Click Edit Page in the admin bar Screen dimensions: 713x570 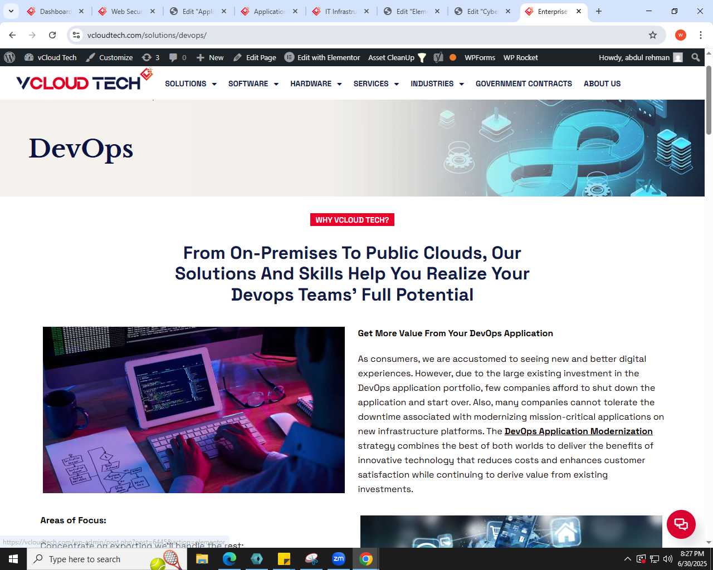point(255,57)
